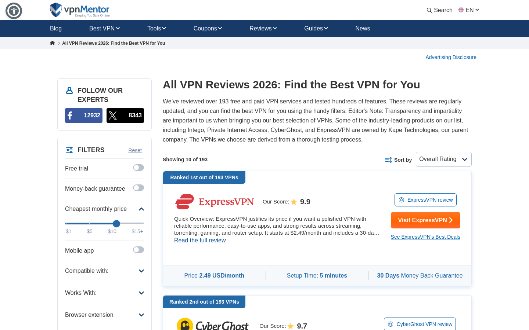Click the breadcrumb All VPN Reviews 2026 text
The image size is (529, 330).
pyautogui.click(x=114, y=43)
